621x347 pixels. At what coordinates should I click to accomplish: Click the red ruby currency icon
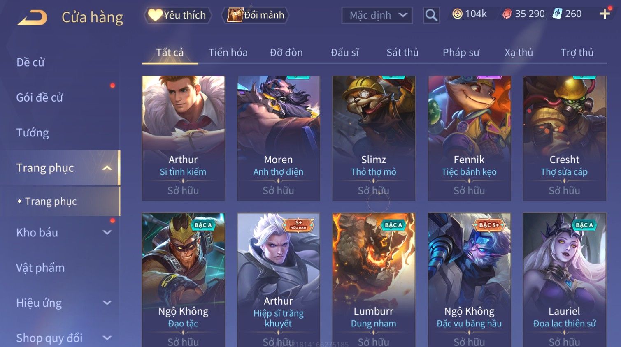[x=507, y=14]
